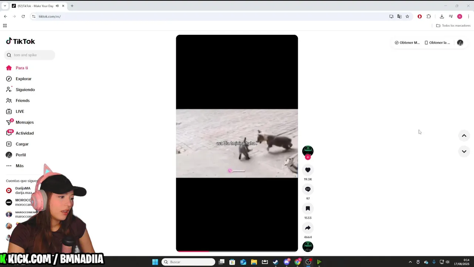The width and height of the screenshot is (474, 267).
Task: Share the video with the arrow icon
Action: [308, 228]
